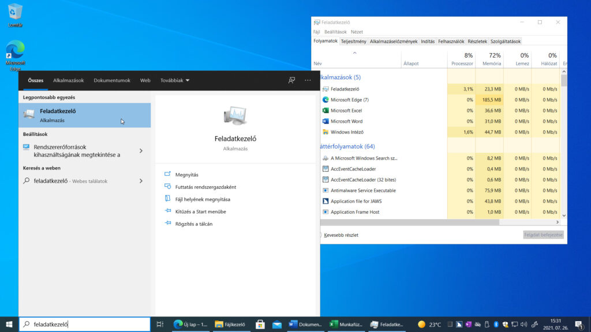Screen dimensions: 591x332
Task: Click Megnyitás to open Feladatkezelő
Action: [x=186, y=175]
